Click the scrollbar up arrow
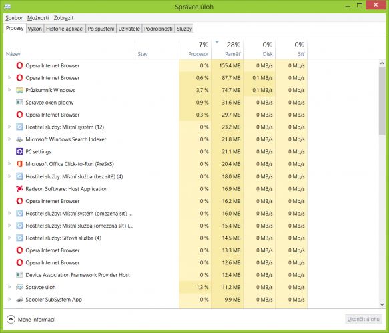389x333 pixels. tap(382, 63)
